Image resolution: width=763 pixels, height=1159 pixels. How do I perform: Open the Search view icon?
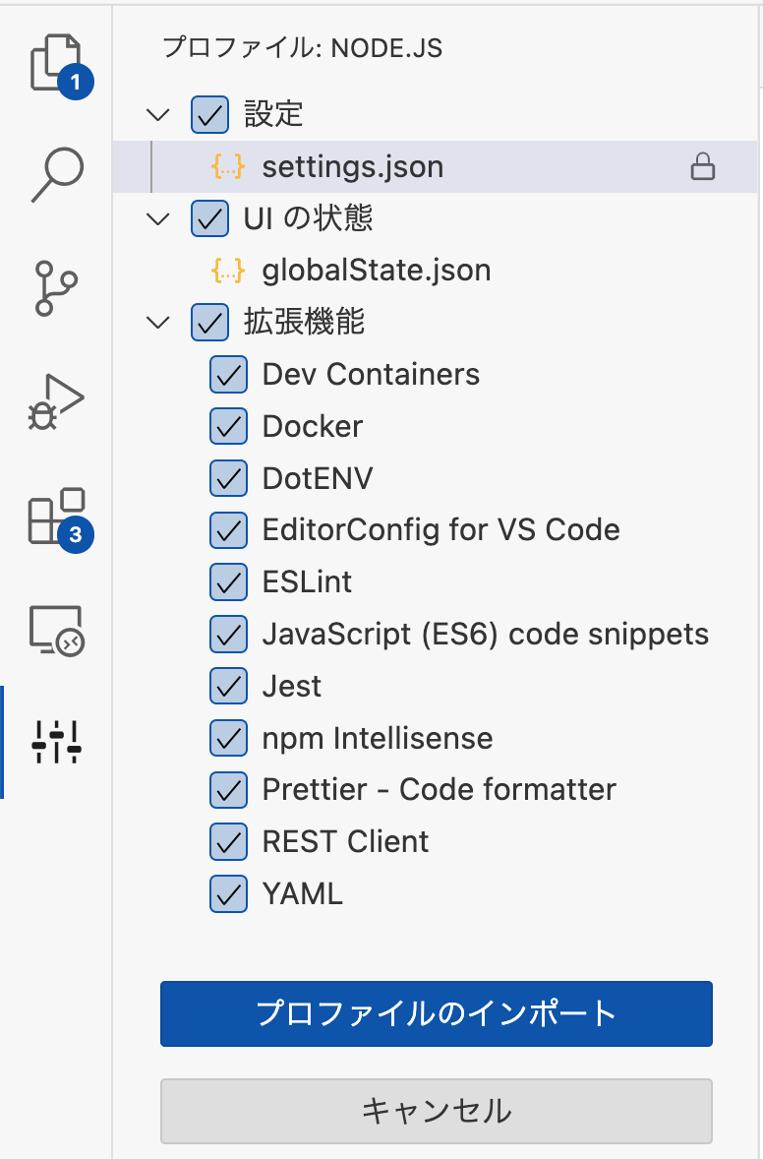(56, 174)
